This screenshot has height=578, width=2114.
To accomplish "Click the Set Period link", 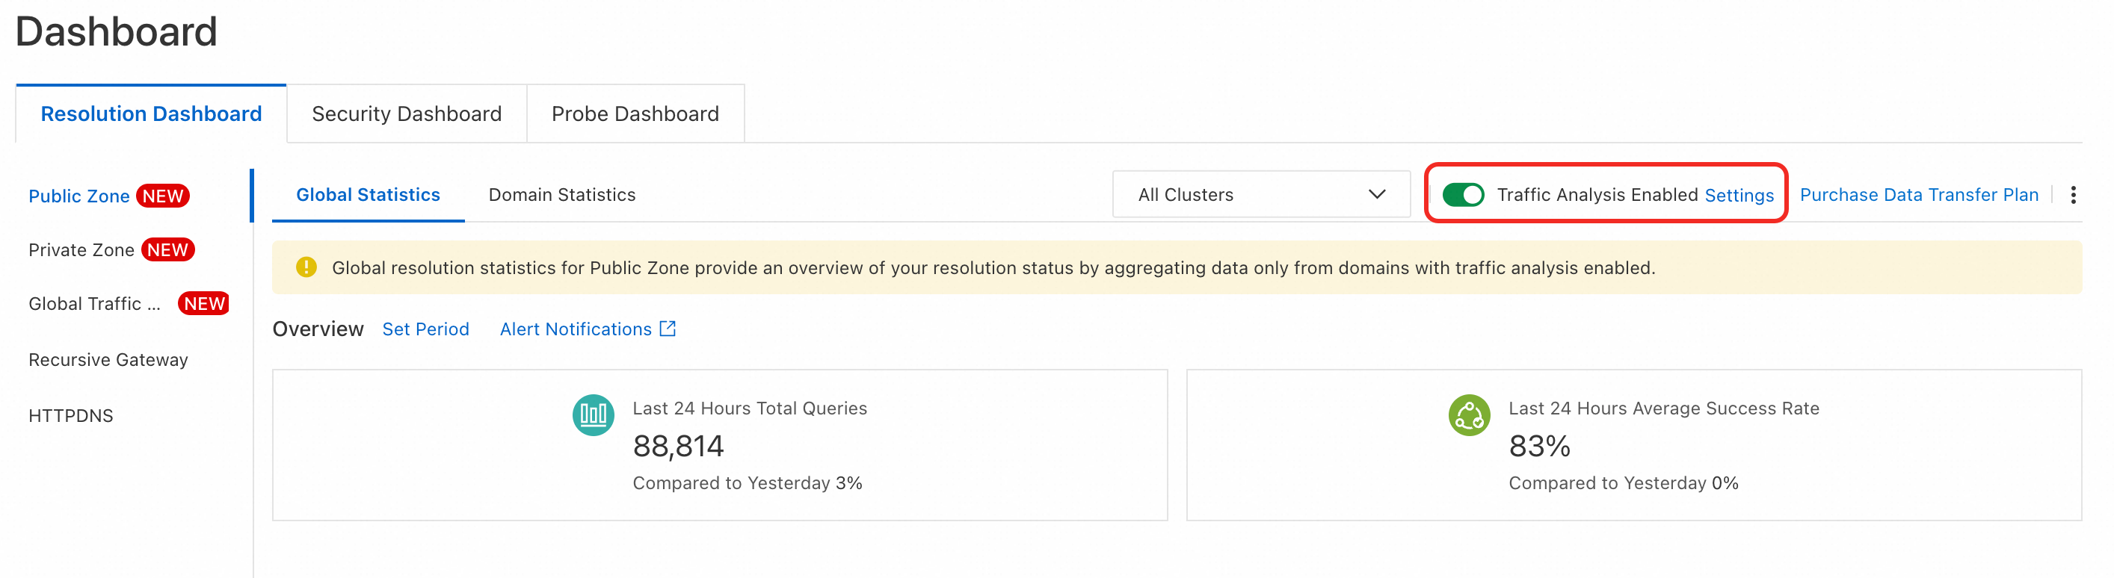I will [425, 329].
